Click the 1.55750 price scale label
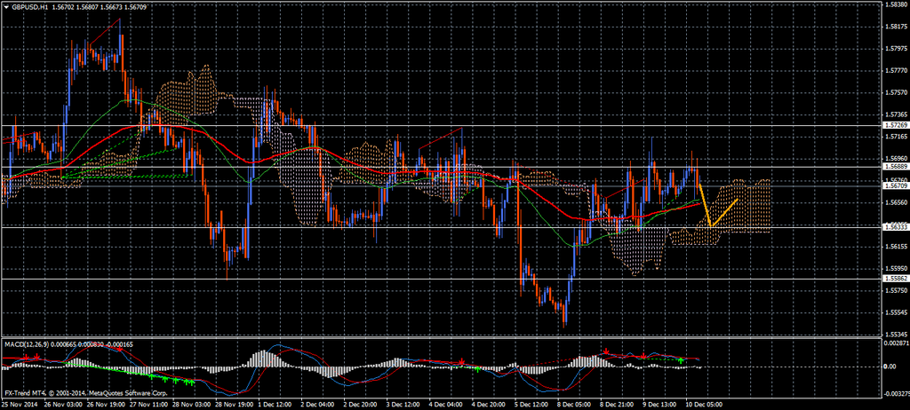The height and width of the screenshot is (410, 910). point(896,290)
